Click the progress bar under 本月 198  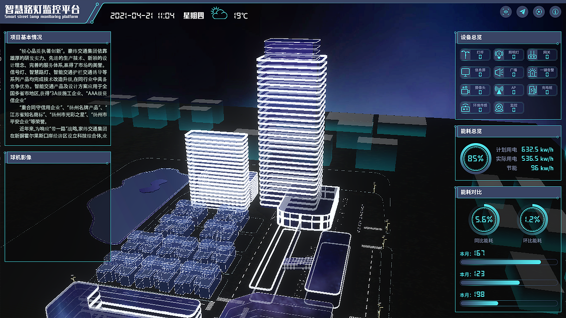tap(509, 303)
